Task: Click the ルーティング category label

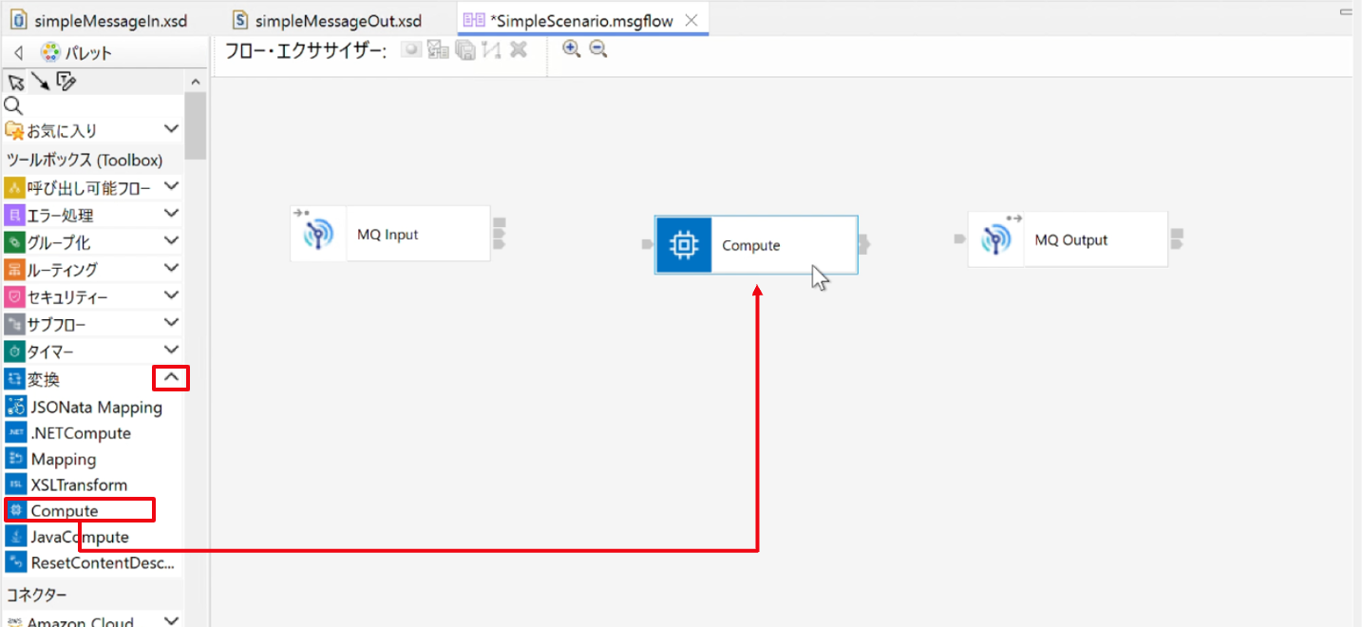Action: [x=62, y=270]
